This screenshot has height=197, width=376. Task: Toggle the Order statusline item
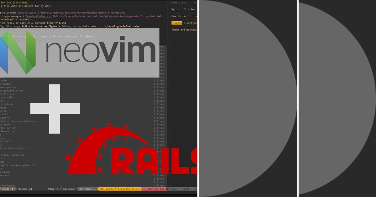click(187, 189)
